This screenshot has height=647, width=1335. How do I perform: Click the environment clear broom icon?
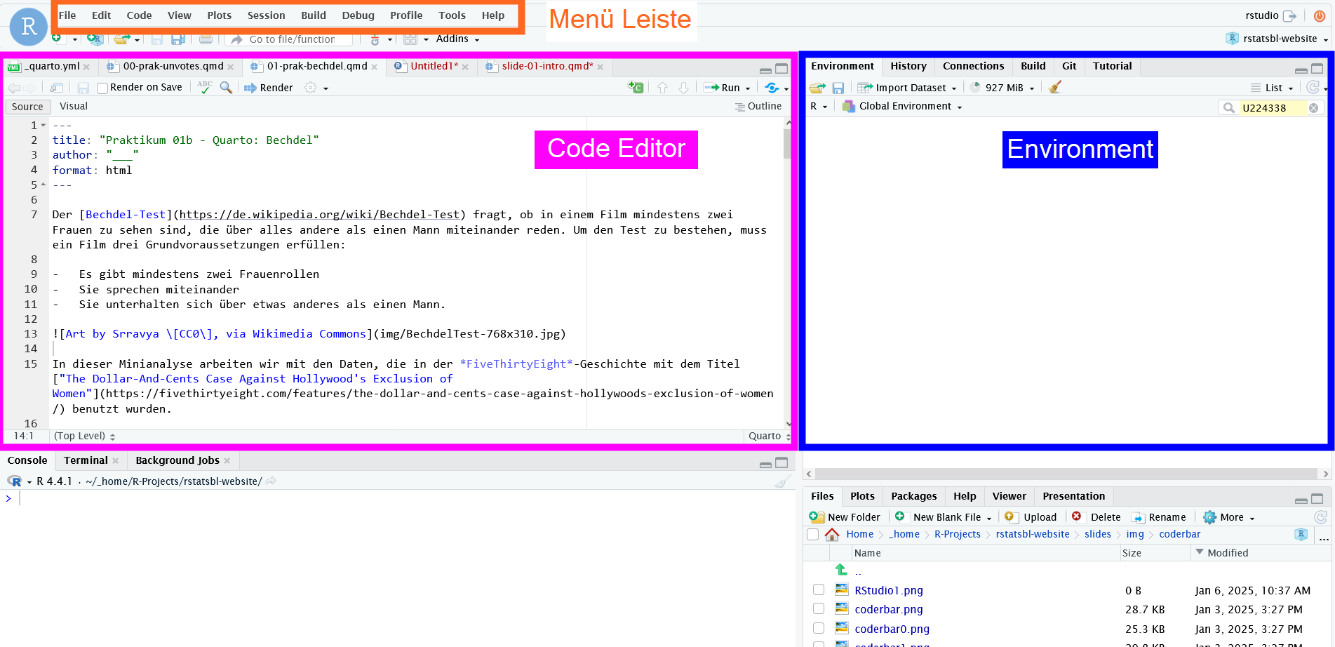point(1054,88)
